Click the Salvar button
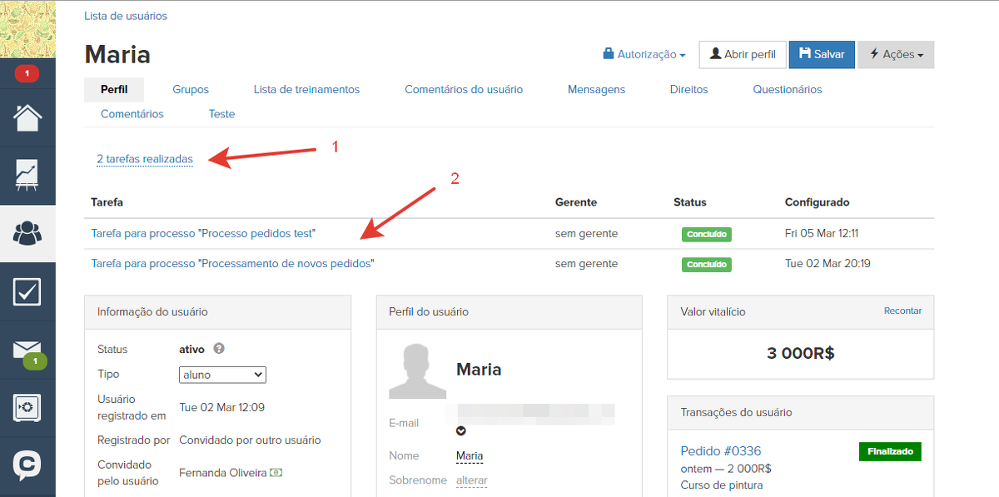 coord(821,54)
